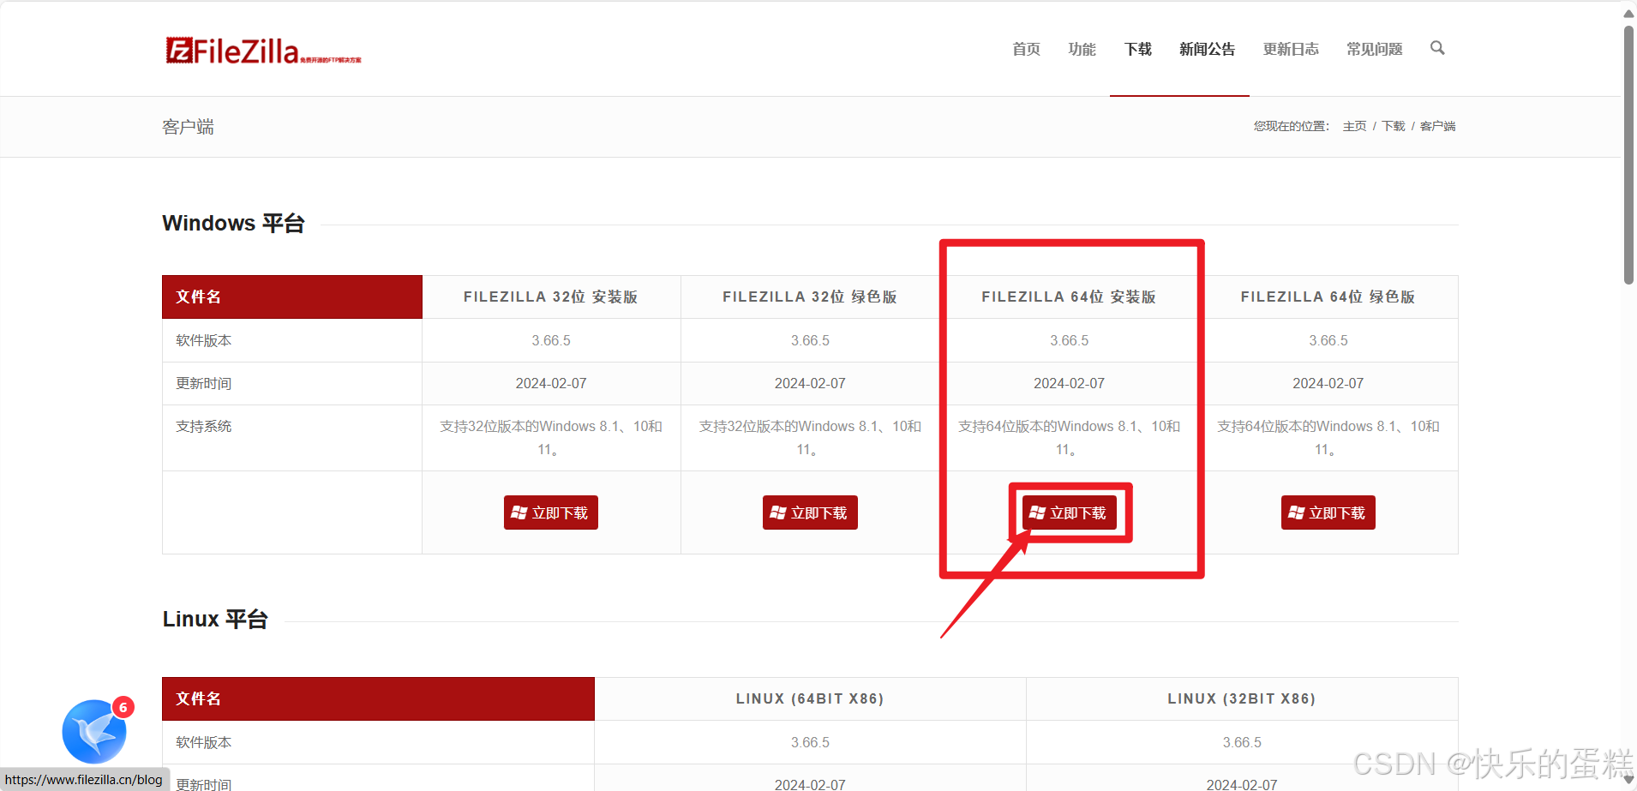The width and height of the screenshot is (1637, 791).
Task: Click 3.66.5 under 64位 绿色版
Action: [1328, 340]
